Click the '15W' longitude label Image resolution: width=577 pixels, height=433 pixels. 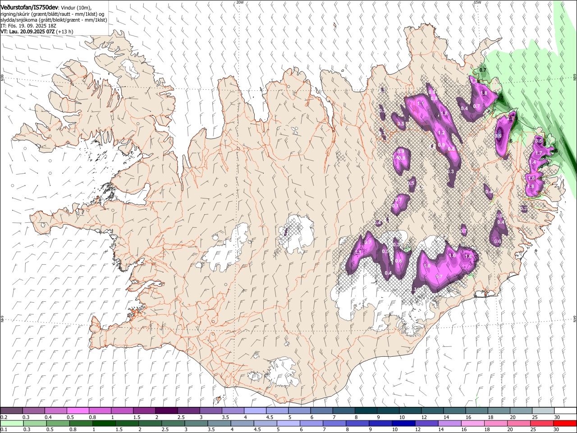(x=477, y=2)
